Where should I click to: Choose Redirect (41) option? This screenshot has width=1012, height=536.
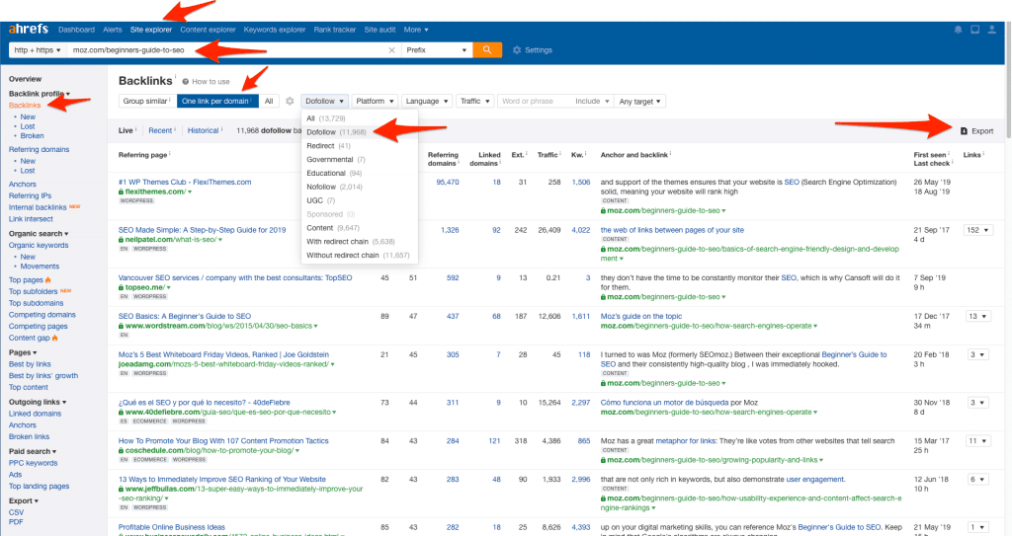(360, 146)
